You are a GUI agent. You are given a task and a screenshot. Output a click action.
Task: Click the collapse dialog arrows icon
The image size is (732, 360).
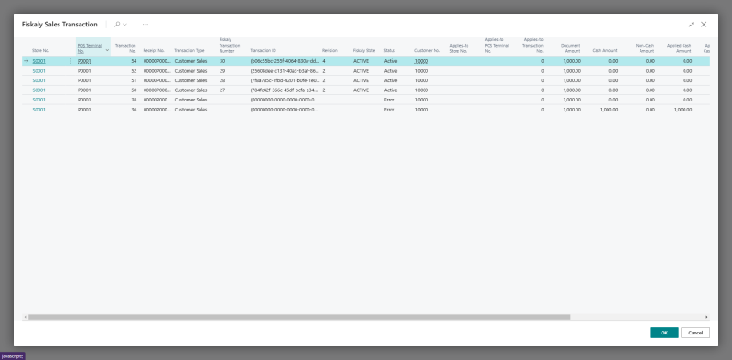(692, 25)
